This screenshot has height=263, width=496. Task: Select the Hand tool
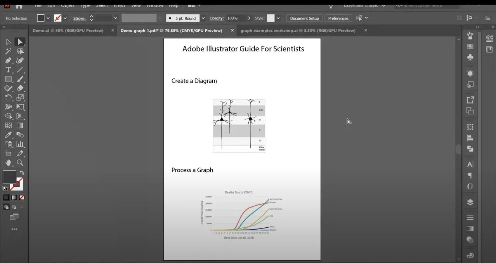(x=8, y=163)
